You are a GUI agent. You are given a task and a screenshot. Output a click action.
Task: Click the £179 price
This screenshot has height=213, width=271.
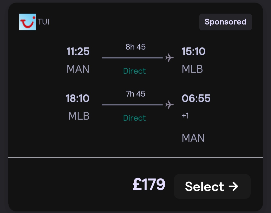[x=149, y=184]
